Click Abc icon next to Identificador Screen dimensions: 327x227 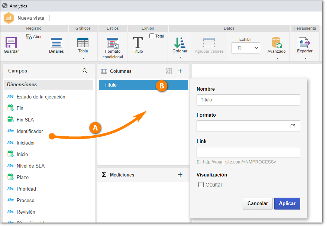10,131
